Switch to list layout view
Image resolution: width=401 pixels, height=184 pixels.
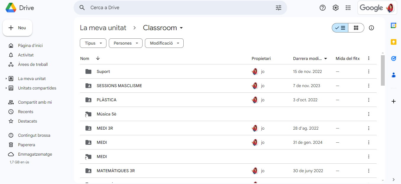340,28
